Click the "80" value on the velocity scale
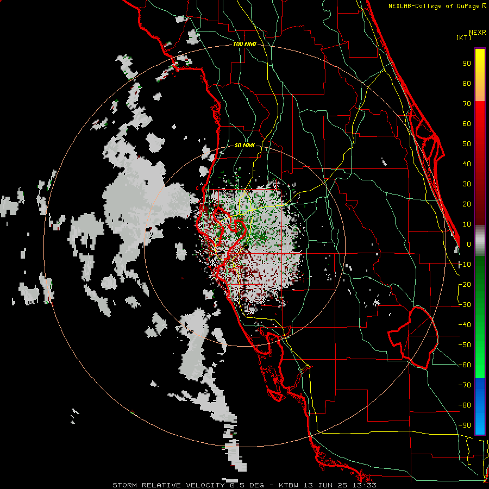Screen dimensions: 489x489 [x=467, y=83]
